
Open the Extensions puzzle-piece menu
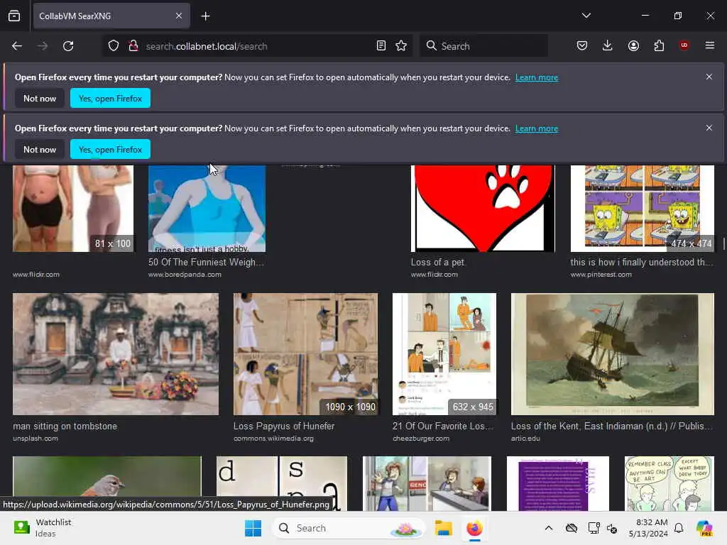659,45
